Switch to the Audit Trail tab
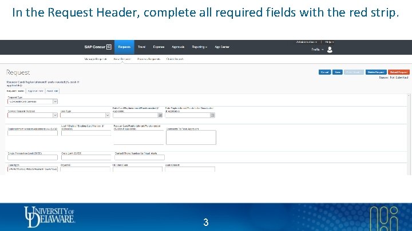The width and height of the screenshot is (412, 231). (52, 91)
